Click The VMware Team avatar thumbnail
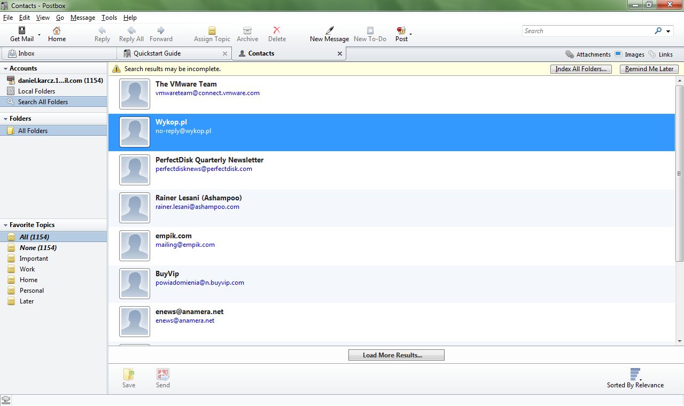 pos(135,94)
